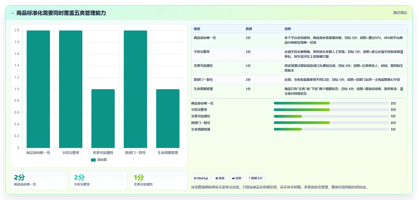Click the 2分 value beside 商品身份唯一性 progress

393,103
